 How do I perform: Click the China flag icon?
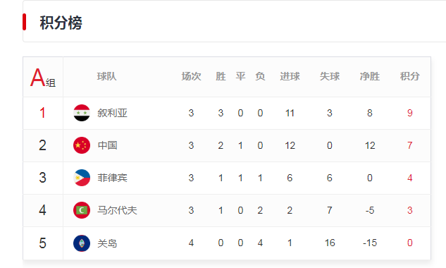click(82, 145)
